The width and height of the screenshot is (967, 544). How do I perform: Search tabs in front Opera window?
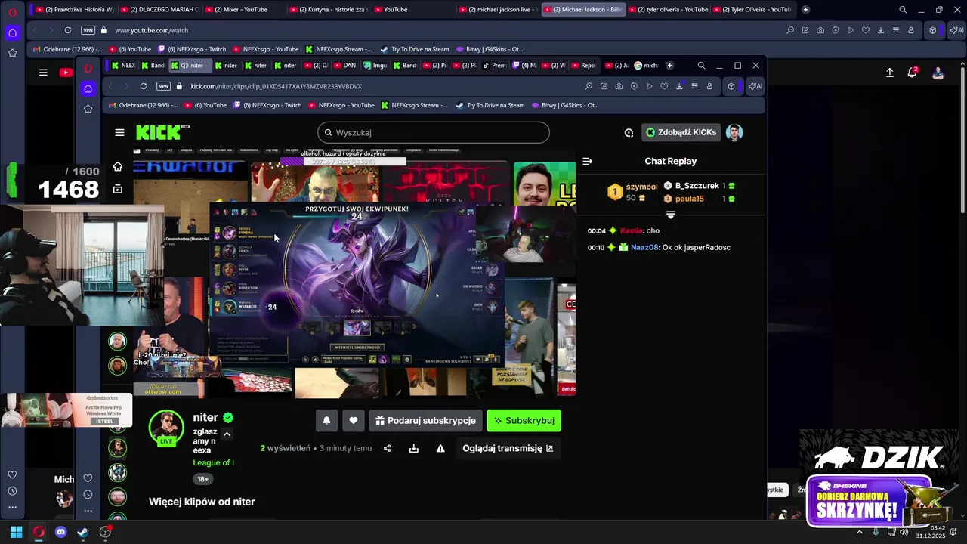pos(701,66)
